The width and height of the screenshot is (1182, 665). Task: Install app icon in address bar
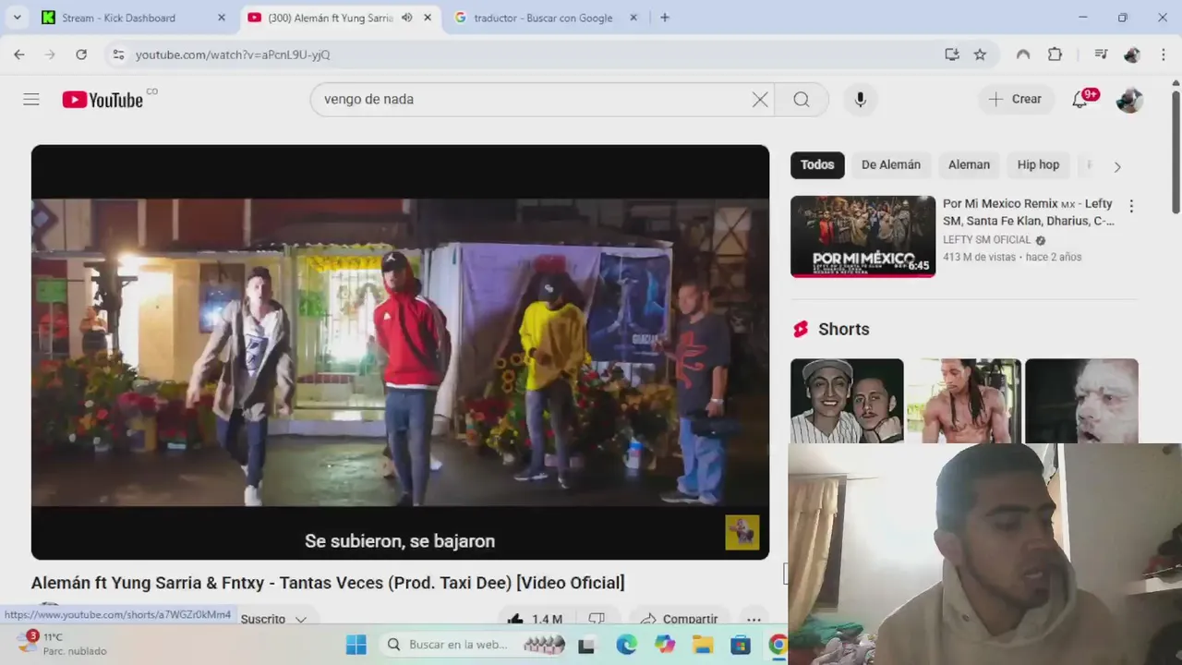pos(952,54)
